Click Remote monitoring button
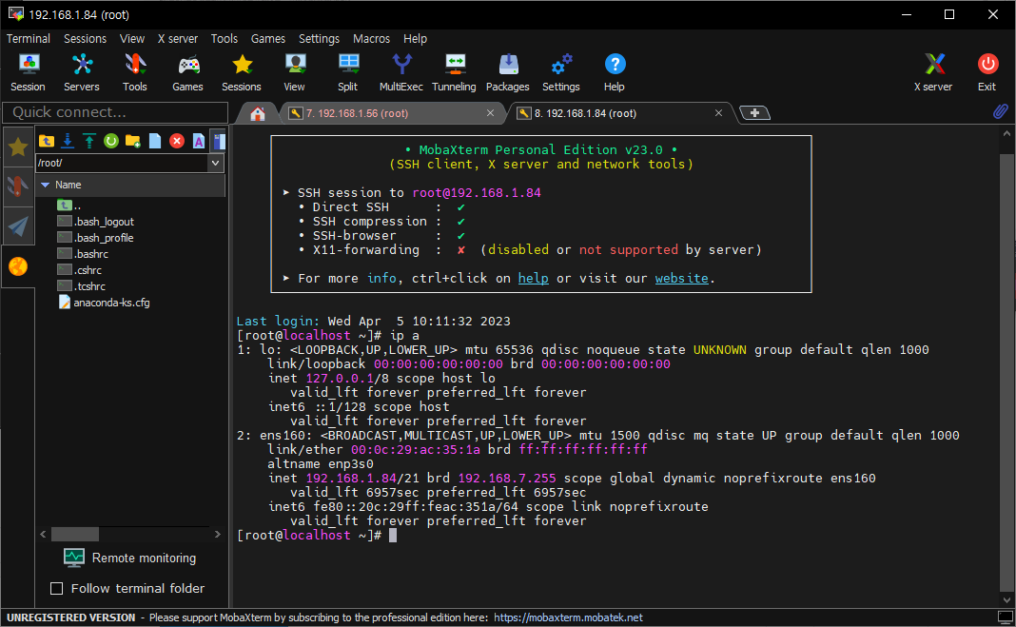Viewport: 1016px width, 627px height. [x=130, y=558]
